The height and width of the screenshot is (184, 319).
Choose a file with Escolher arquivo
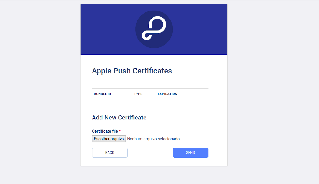109,139
